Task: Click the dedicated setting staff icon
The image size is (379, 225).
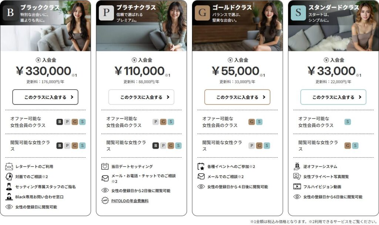Action: click(9, 187)
